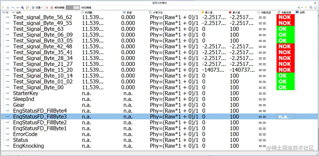
Task: Select row Test_Signal_Byte_10_14
Action: (x=159, y=76)
